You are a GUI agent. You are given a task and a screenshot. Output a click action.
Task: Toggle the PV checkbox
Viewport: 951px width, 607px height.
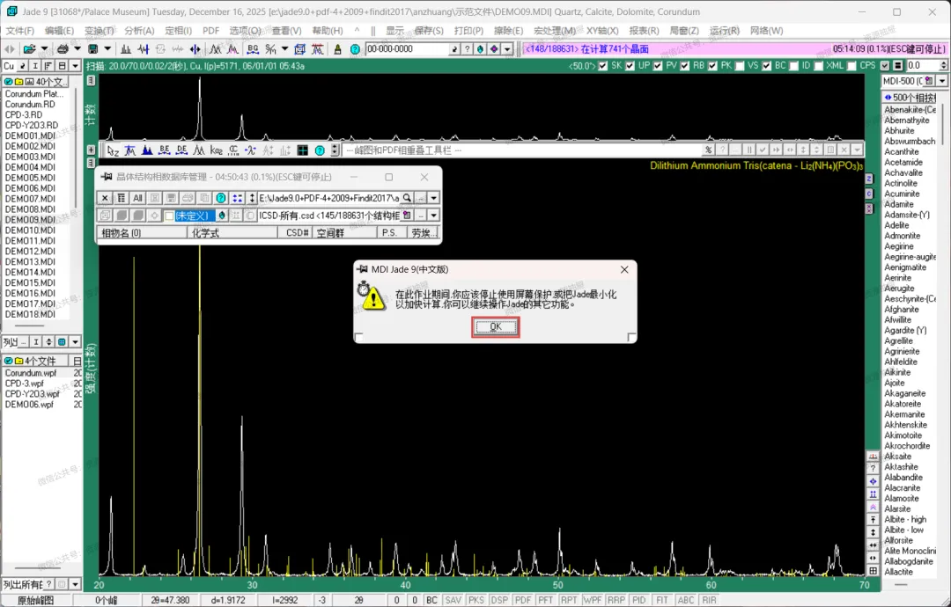(x=658, y=66)
